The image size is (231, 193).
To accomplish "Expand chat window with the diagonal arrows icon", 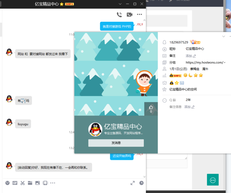I will (133, 183).
